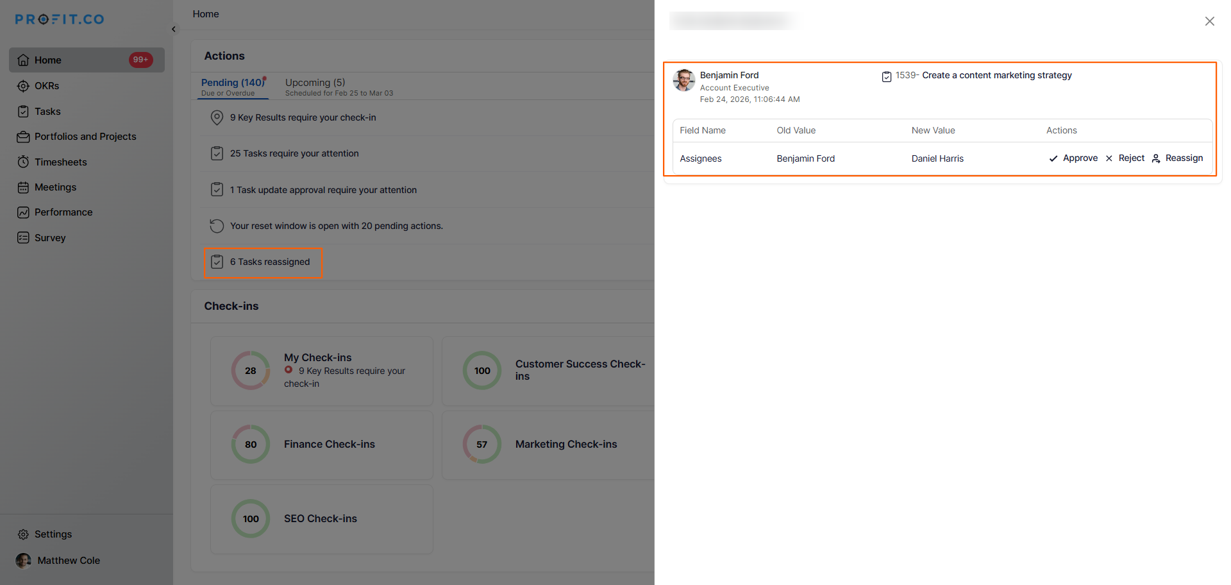Image resolution: width=1231 pixels, height=585 pixels.
Task: Go to Meetings in the sidebar
Action: pos(55,187)
